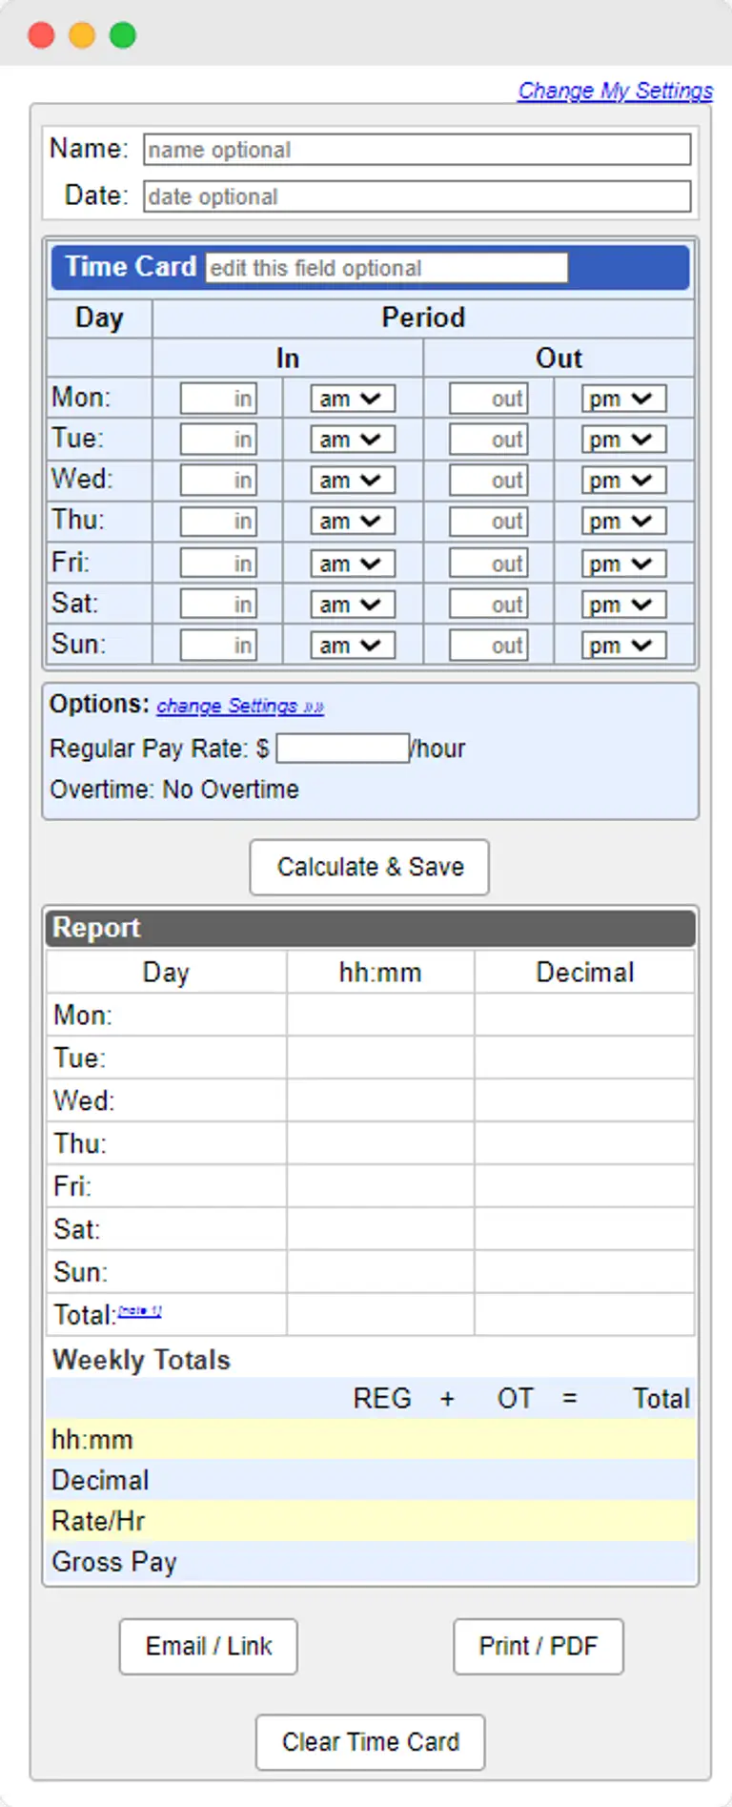Click the Print / PDF button
Image resolution: width=732 pixels, height=1807 pixels.
point(538,1646)
